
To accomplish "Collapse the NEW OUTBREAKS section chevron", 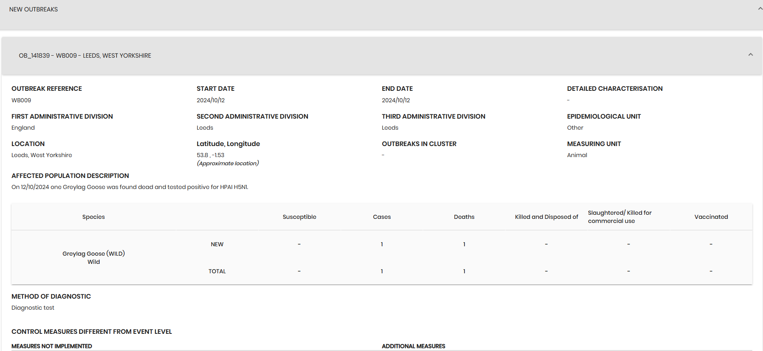I will [760, 9].
